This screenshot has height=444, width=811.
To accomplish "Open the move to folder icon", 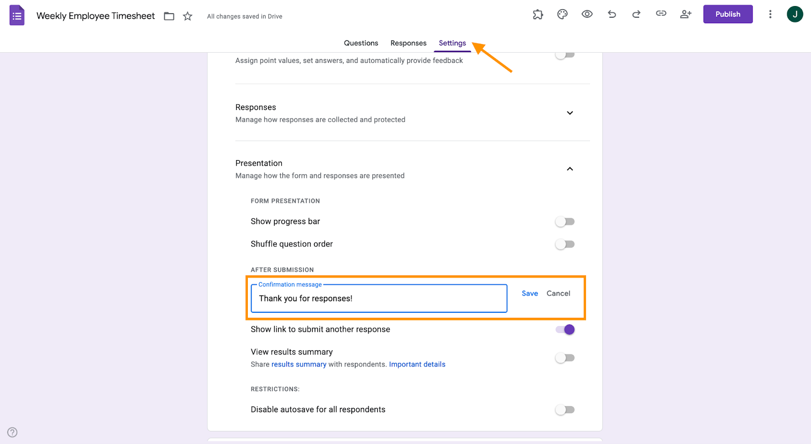I will [x=169, y=16].
